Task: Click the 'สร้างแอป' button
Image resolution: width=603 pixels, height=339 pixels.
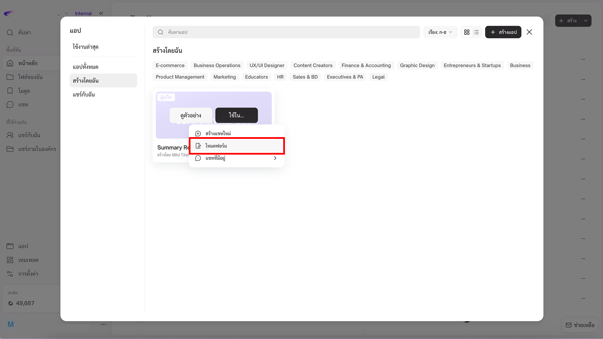Action: [x=503, y=32]
